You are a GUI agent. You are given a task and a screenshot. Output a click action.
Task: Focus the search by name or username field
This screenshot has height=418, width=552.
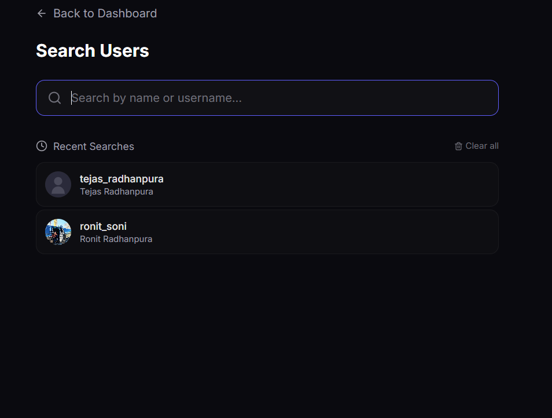[x=278, y=98]
